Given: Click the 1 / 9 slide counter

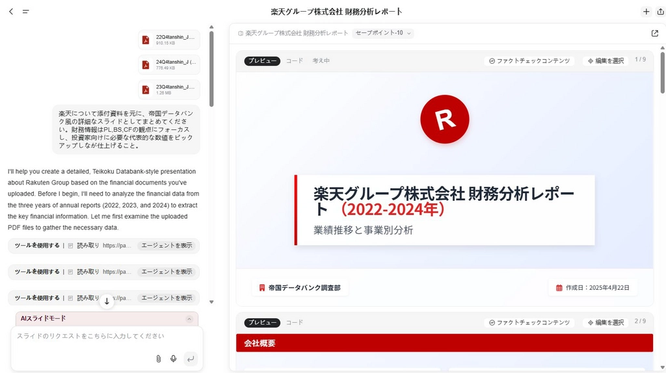Looking at the screenshot, I should point(640,59).
